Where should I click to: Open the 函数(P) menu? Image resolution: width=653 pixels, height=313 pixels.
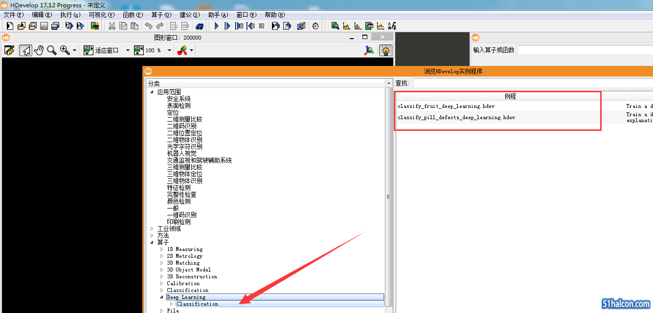tap(133, 15)
